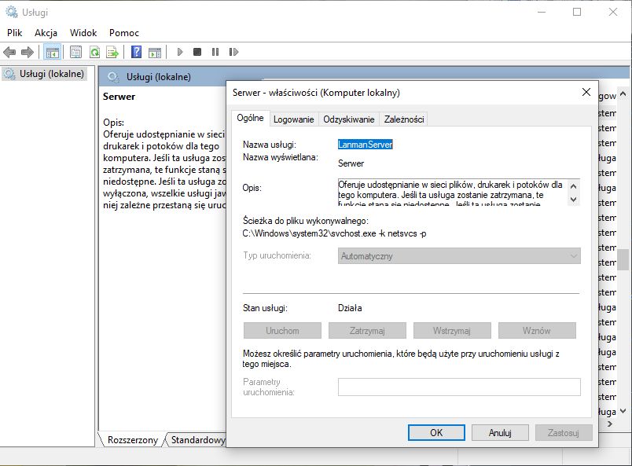Click the Zastosuj button
The width and height of the screenshot is (632, 466).
(x=564, y=432)
